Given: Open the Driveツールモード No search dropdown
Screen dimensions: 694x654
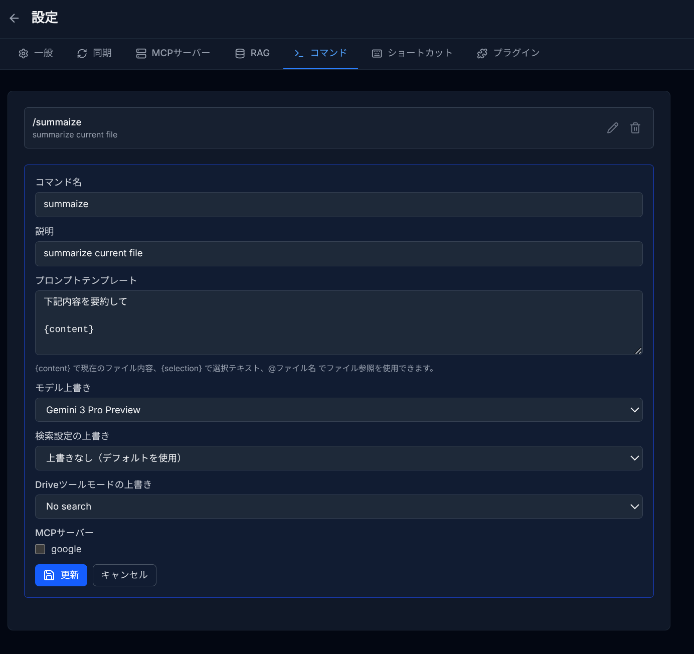Looking at the screenshot, I should 339,507.
